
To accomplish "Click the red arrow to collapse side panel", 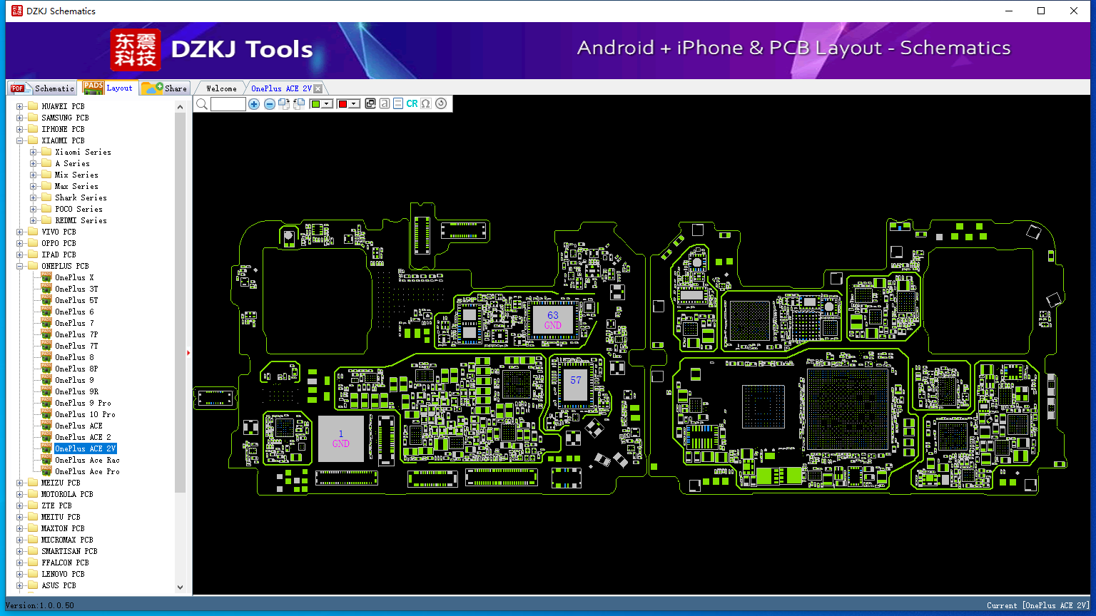I will 188,352.
